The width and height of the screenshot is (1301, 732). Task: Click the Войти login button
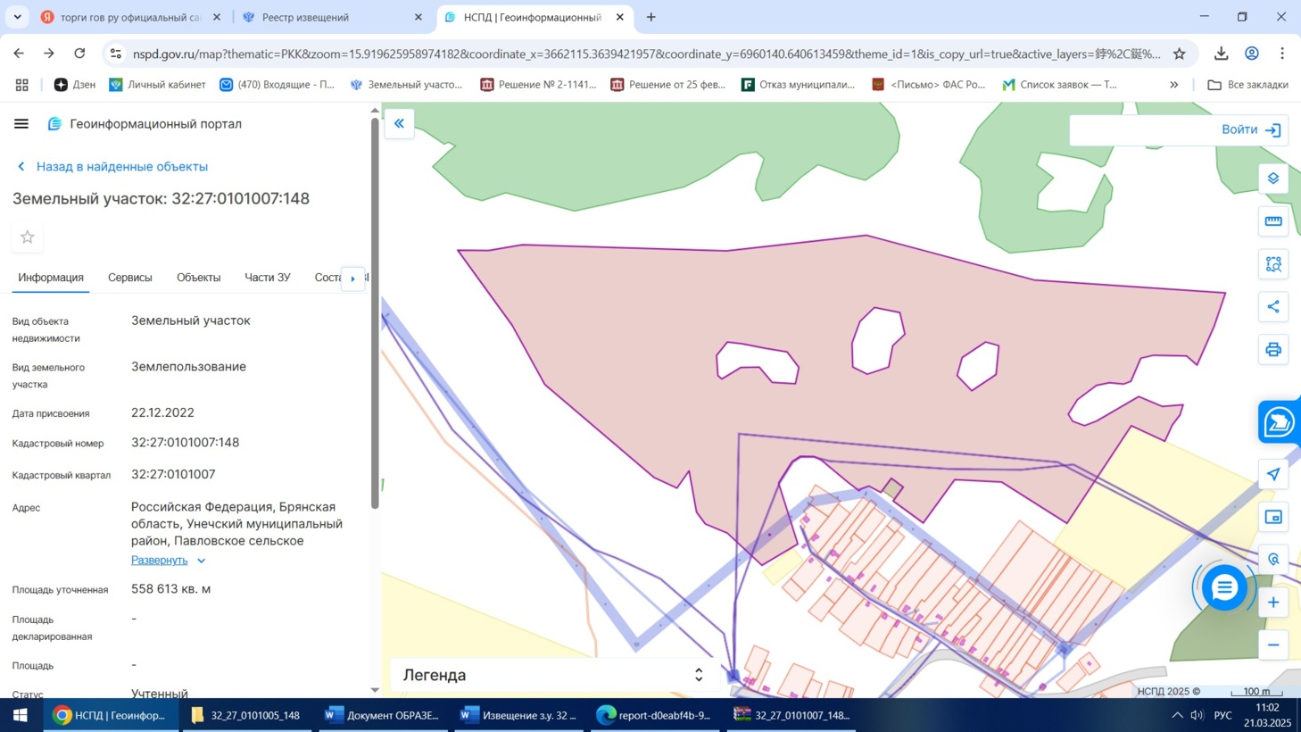[1249, 130]
